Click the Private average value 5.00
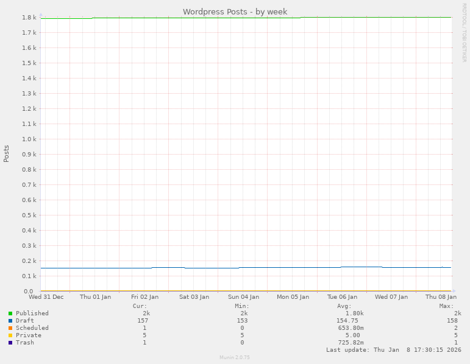 (353, 335)
